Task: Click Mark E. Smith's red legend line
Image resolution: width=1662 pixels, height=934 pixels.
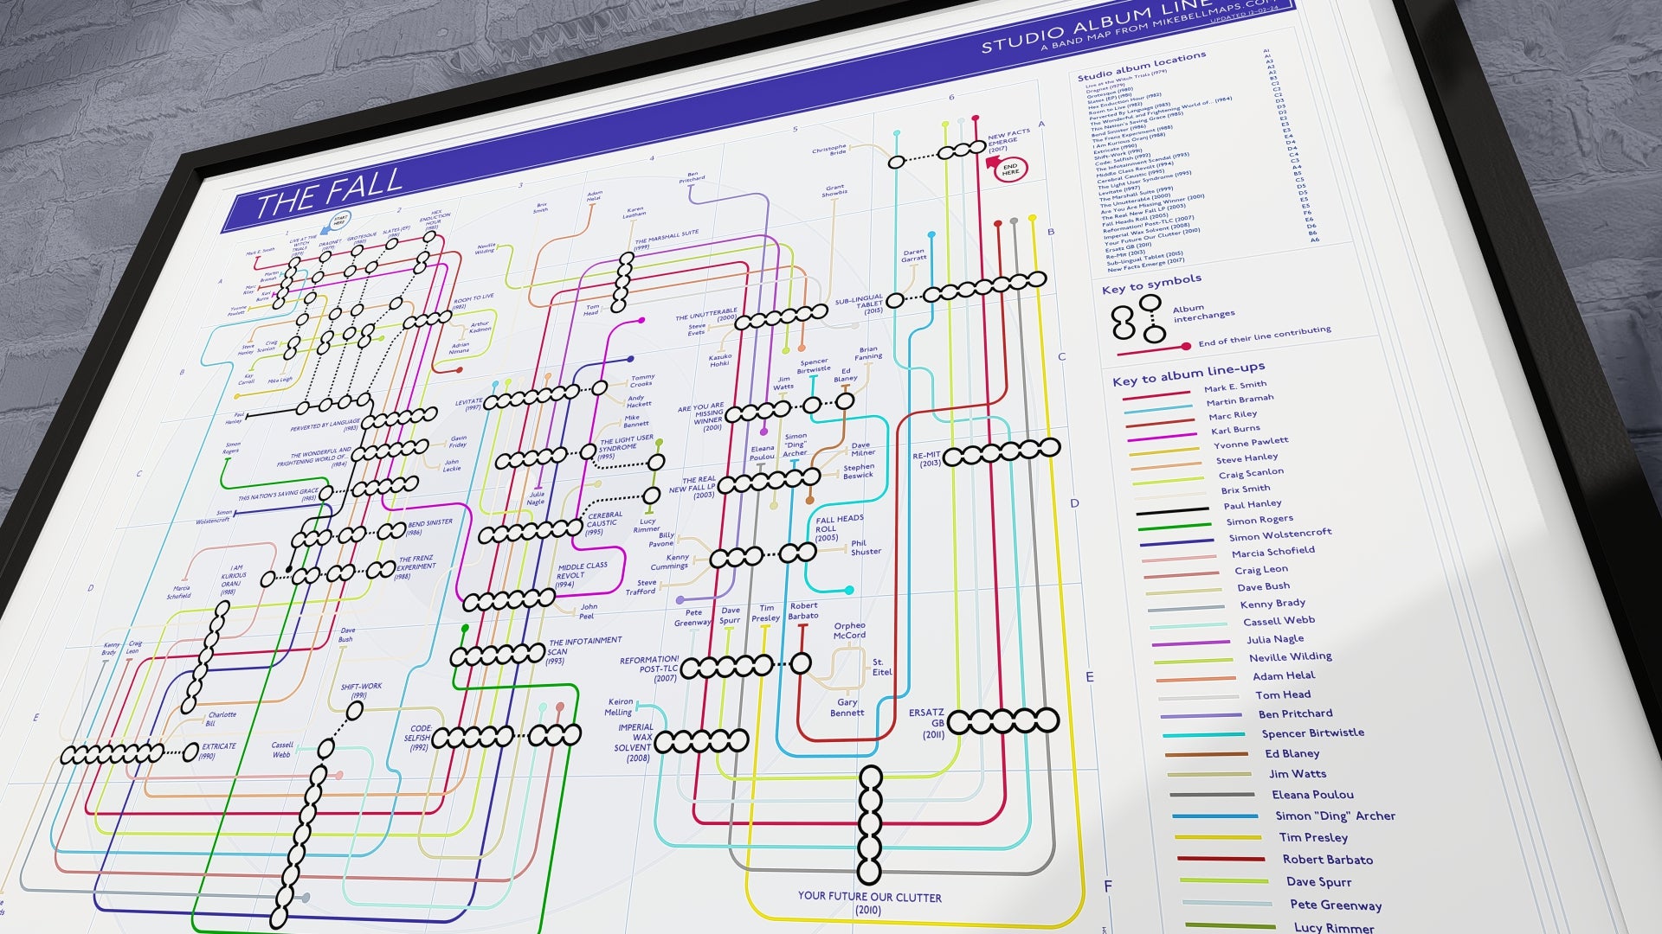Action: (x=1156, y=395)
